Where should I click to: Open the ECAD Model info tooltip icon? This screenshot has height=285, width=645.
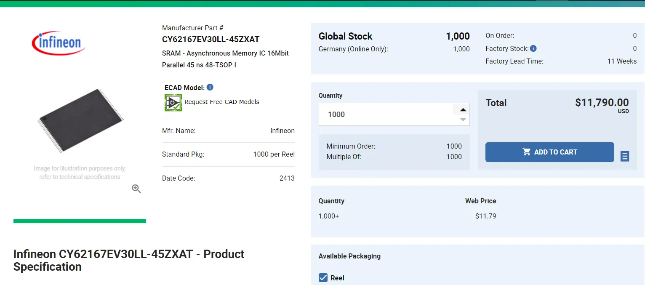210,87
